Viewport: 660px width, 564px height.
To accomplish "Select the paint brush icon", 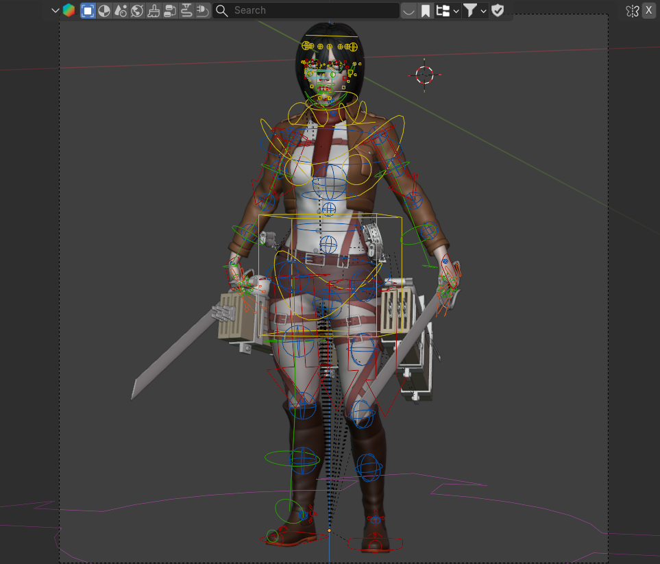I will pyautogui.click(x=154, y=10).
